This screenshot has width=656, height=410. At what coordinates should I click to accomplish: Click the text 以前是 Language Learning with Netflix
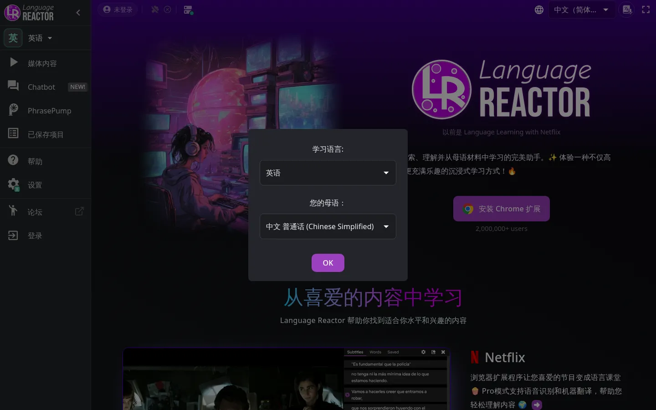tap(502, 132)
